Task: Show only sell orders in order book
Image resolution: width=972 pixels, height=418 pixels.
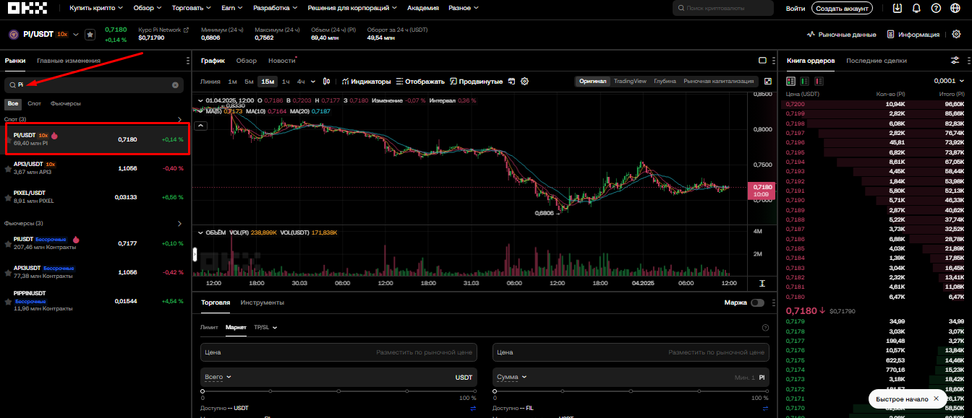Action: [x=819, y=81]
